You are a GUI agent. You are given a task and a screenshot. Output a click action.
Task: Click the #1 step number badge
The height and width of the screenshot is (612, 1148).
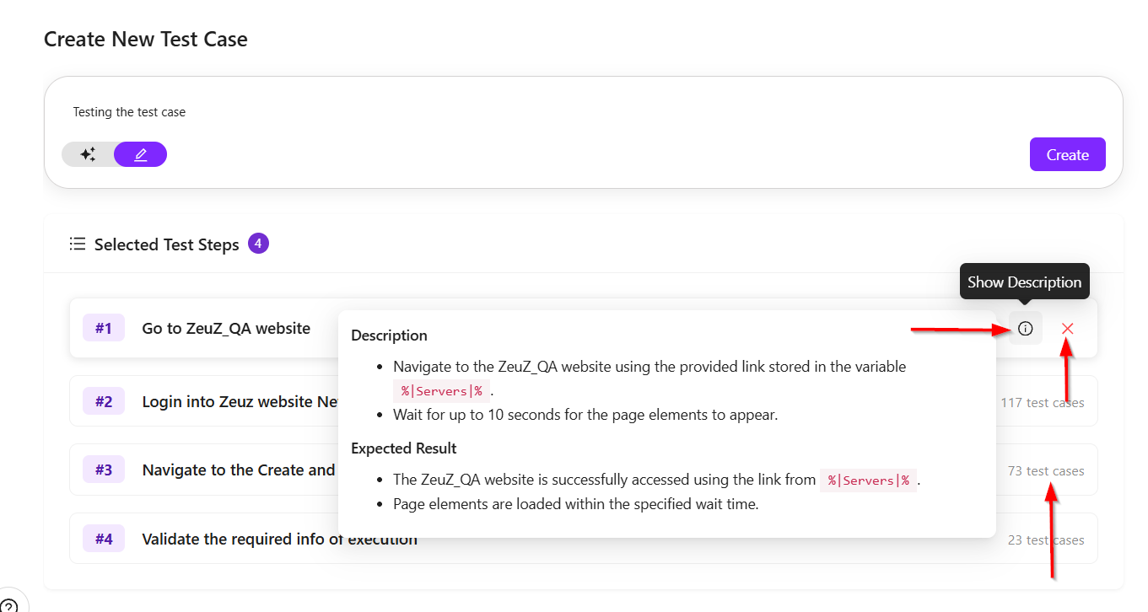pos(104,328)
